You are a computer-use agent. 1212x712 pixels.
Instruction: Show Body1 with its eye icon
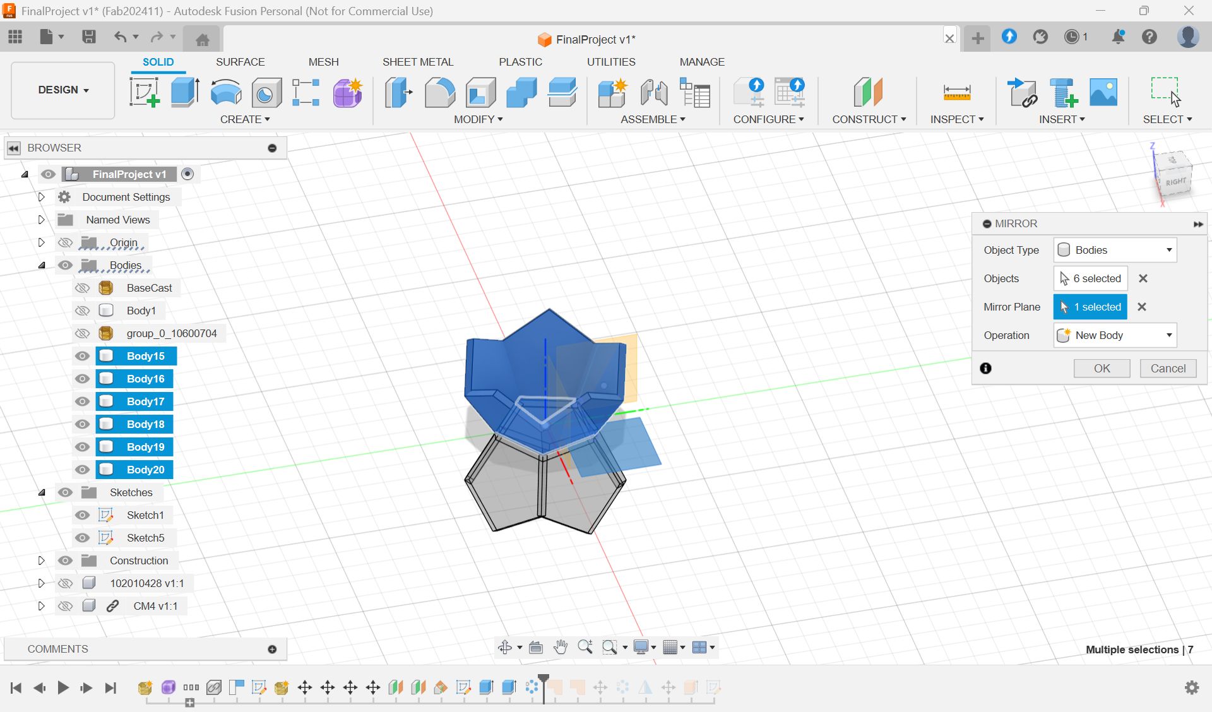pyautogui.click(x=82, y=311)
